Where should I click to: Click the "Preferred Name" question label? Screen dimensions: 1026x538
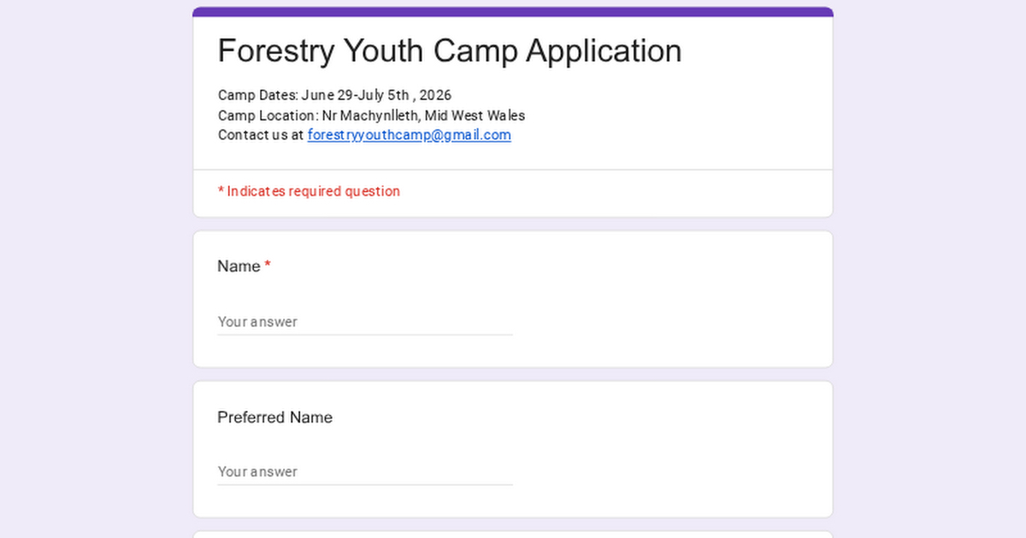click(x=274, y=418)
